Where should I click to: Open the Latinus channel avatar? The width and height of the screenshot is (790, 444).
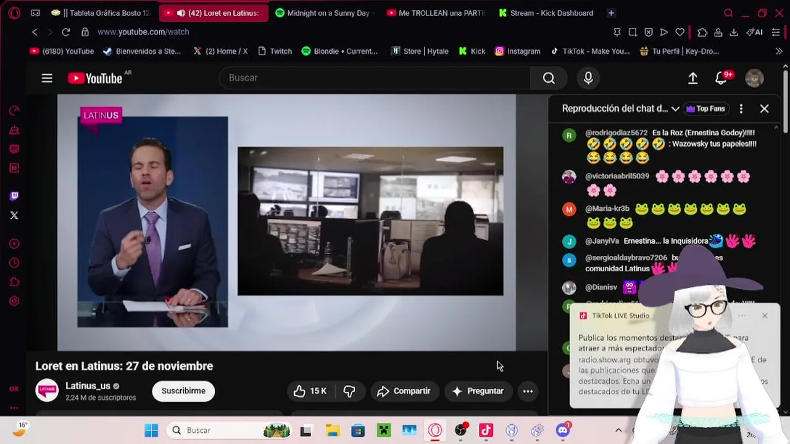click(x=47, y=391)
